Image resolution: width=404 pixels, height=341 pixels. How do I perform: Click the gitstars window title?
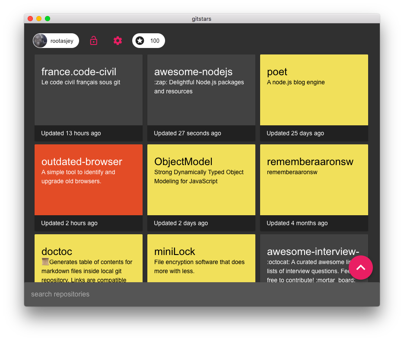[x=201, y=19]
